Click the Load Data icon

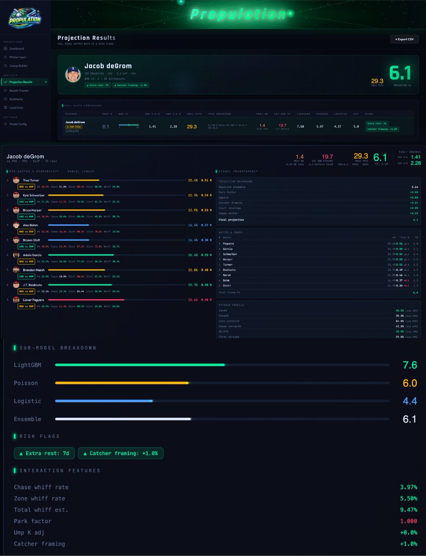[6, 107]
